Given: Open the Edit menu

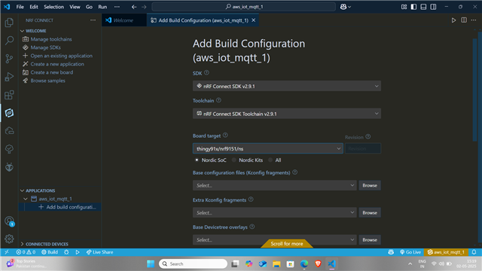Looking at the screenshot, I should [34, 7].
